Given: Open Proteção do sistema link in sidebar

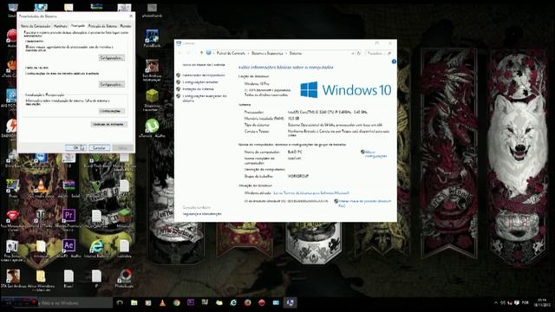Looking at the screenshot, I should tap(199, 89).
